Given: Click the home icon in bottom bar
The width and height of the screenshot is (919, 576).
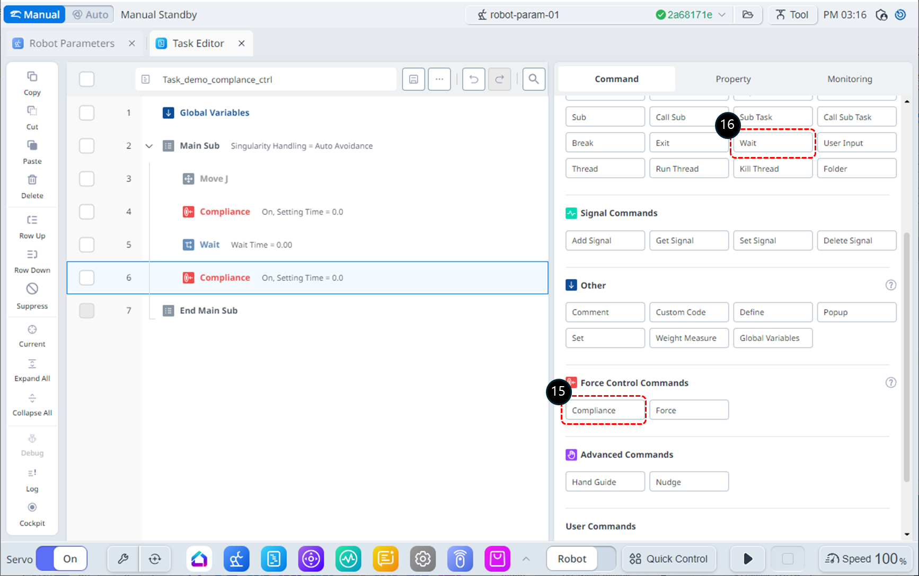Looking at the screenshot, I should click(199, 558).
